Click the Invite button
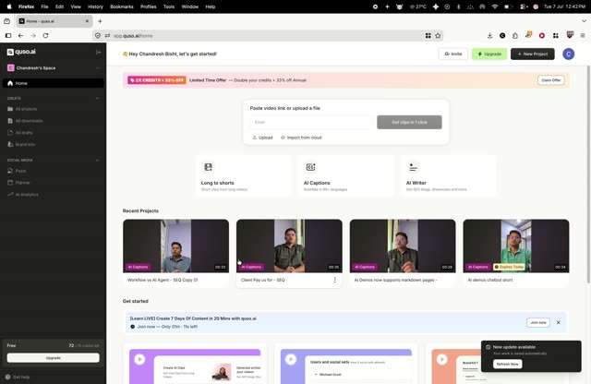The width and height of the screenshot is (591, 384). [453, 54]
